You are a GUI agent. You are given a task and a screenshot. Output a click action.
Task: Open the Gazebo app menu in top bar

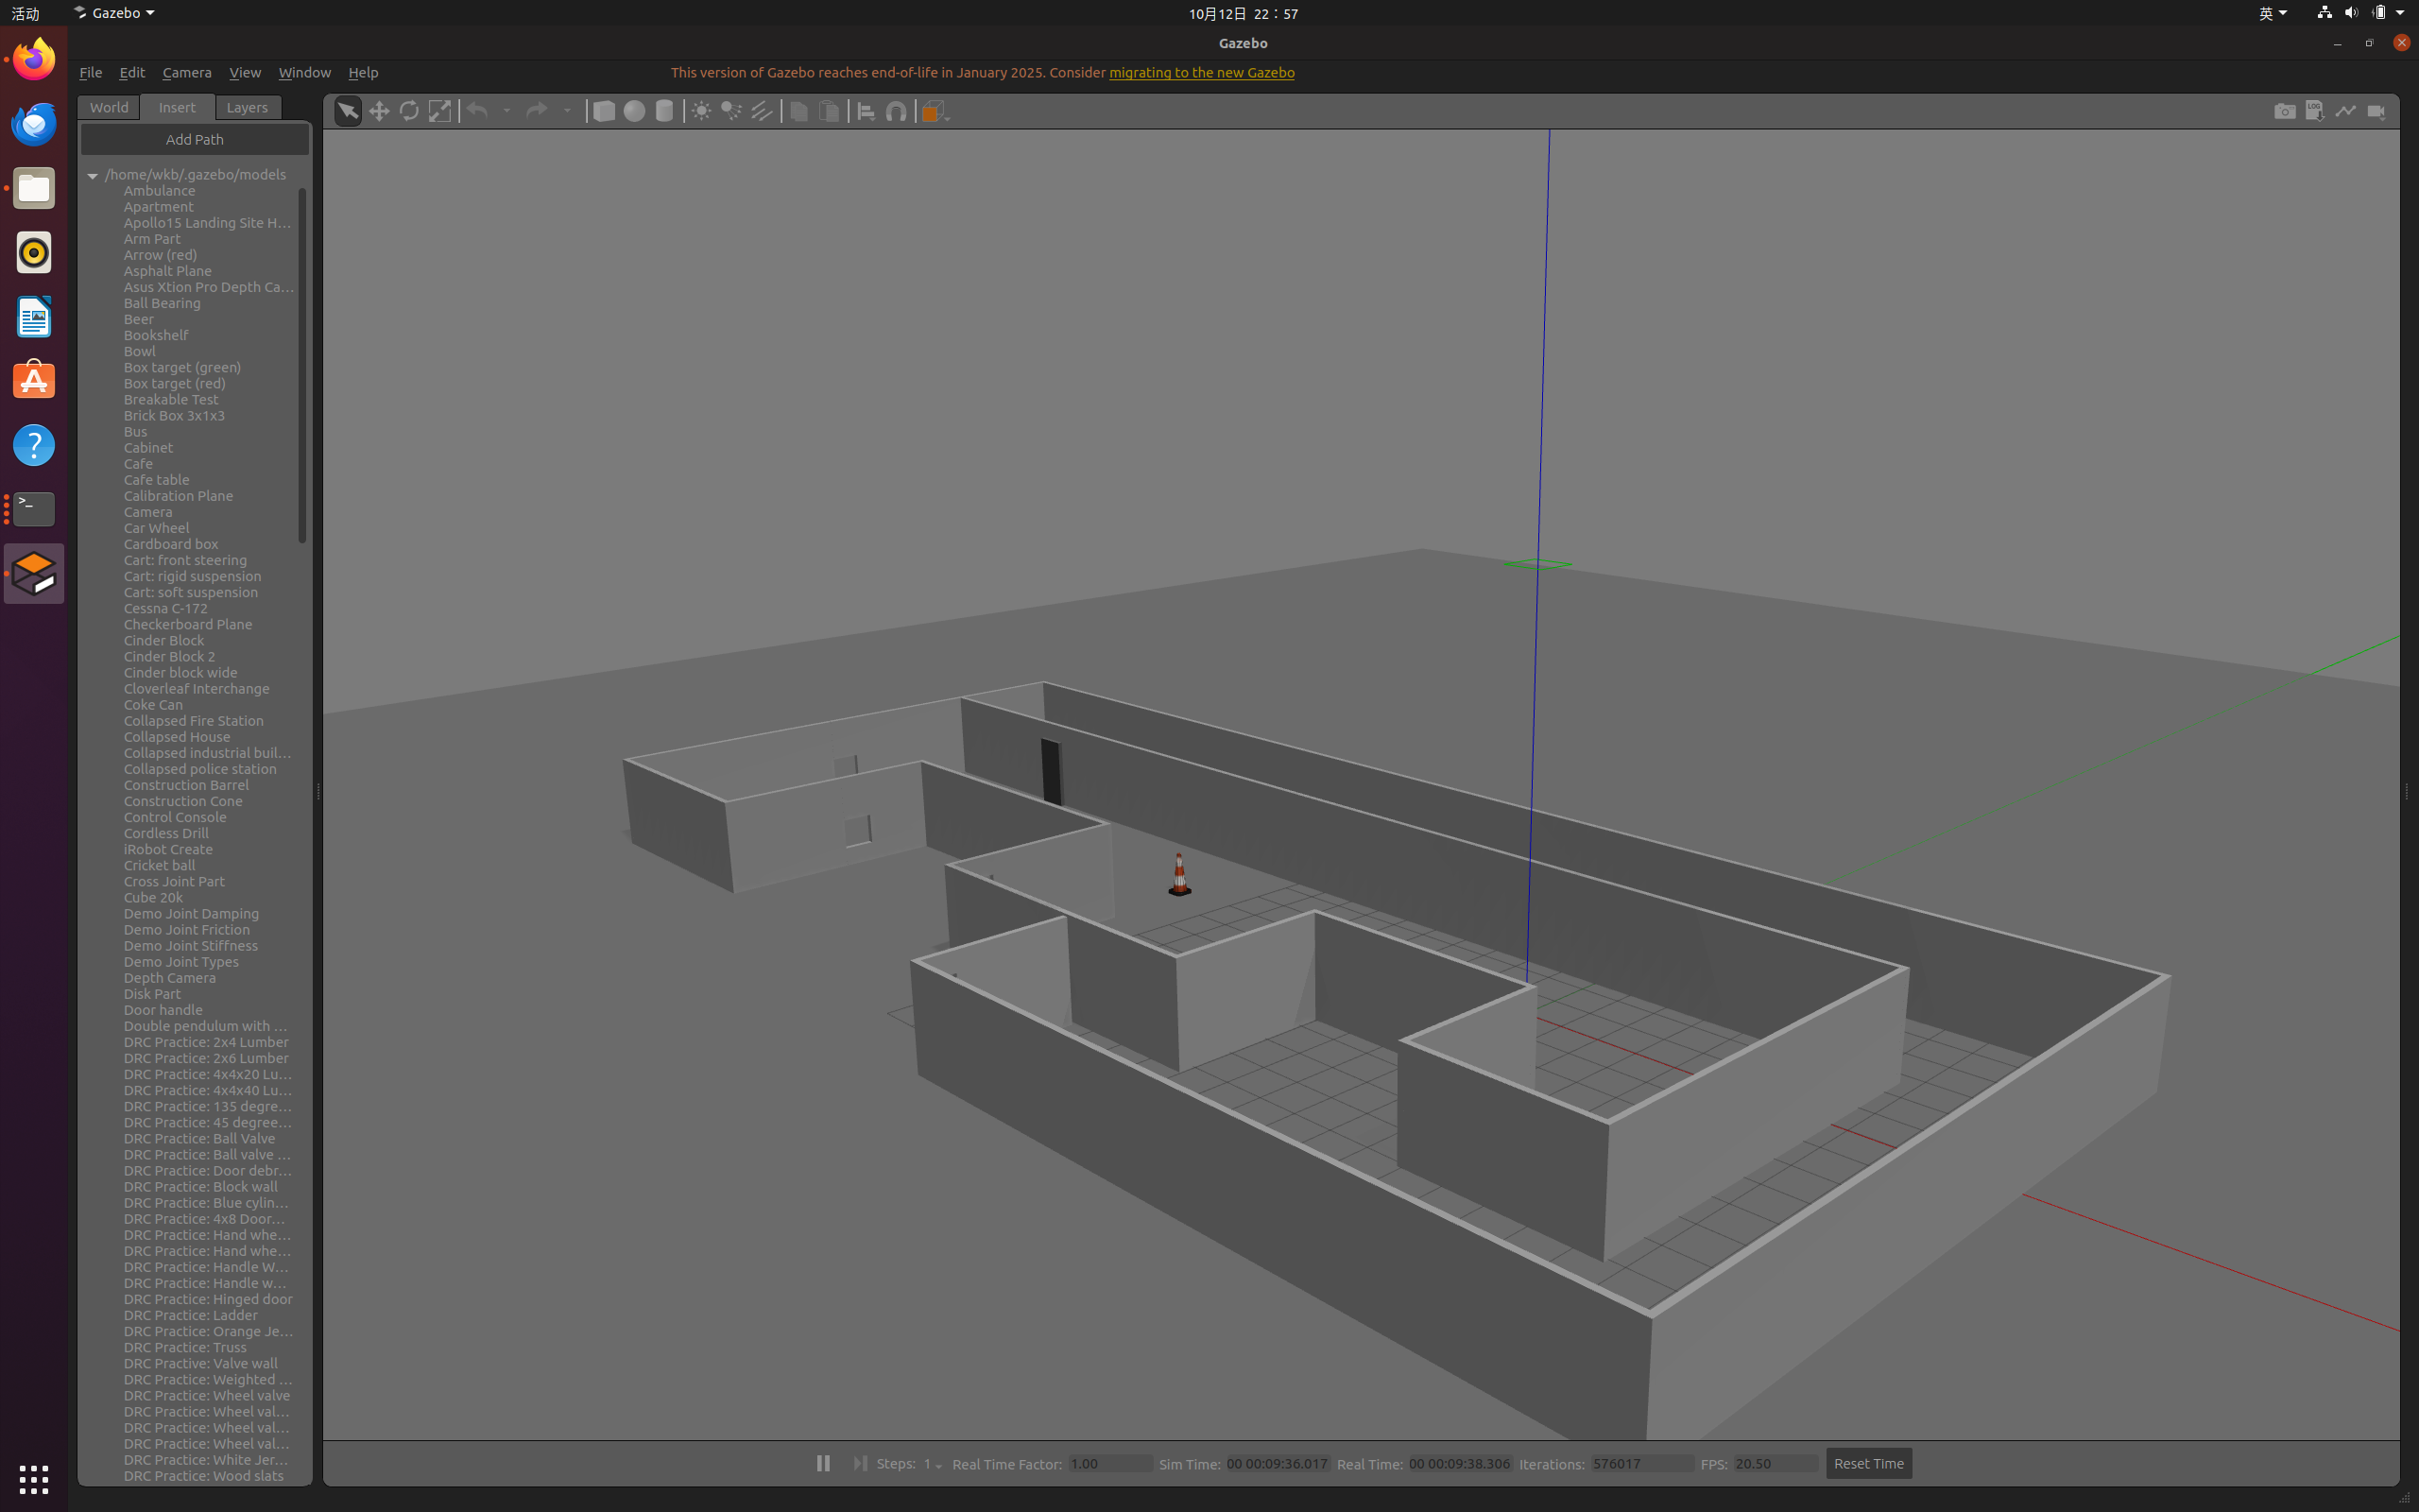coord(114,13)
